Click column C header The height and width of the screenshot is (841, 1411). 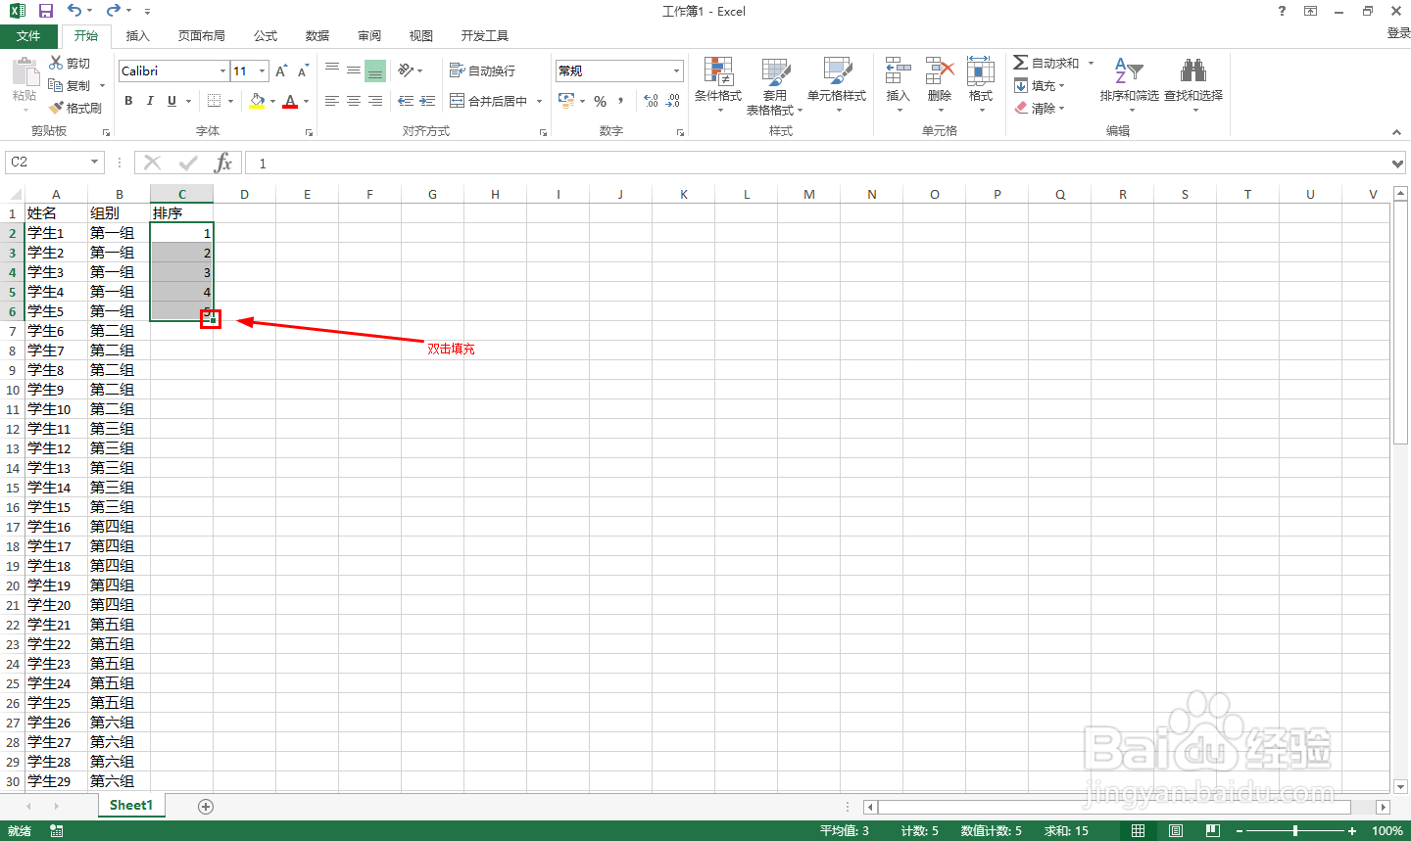181,194
